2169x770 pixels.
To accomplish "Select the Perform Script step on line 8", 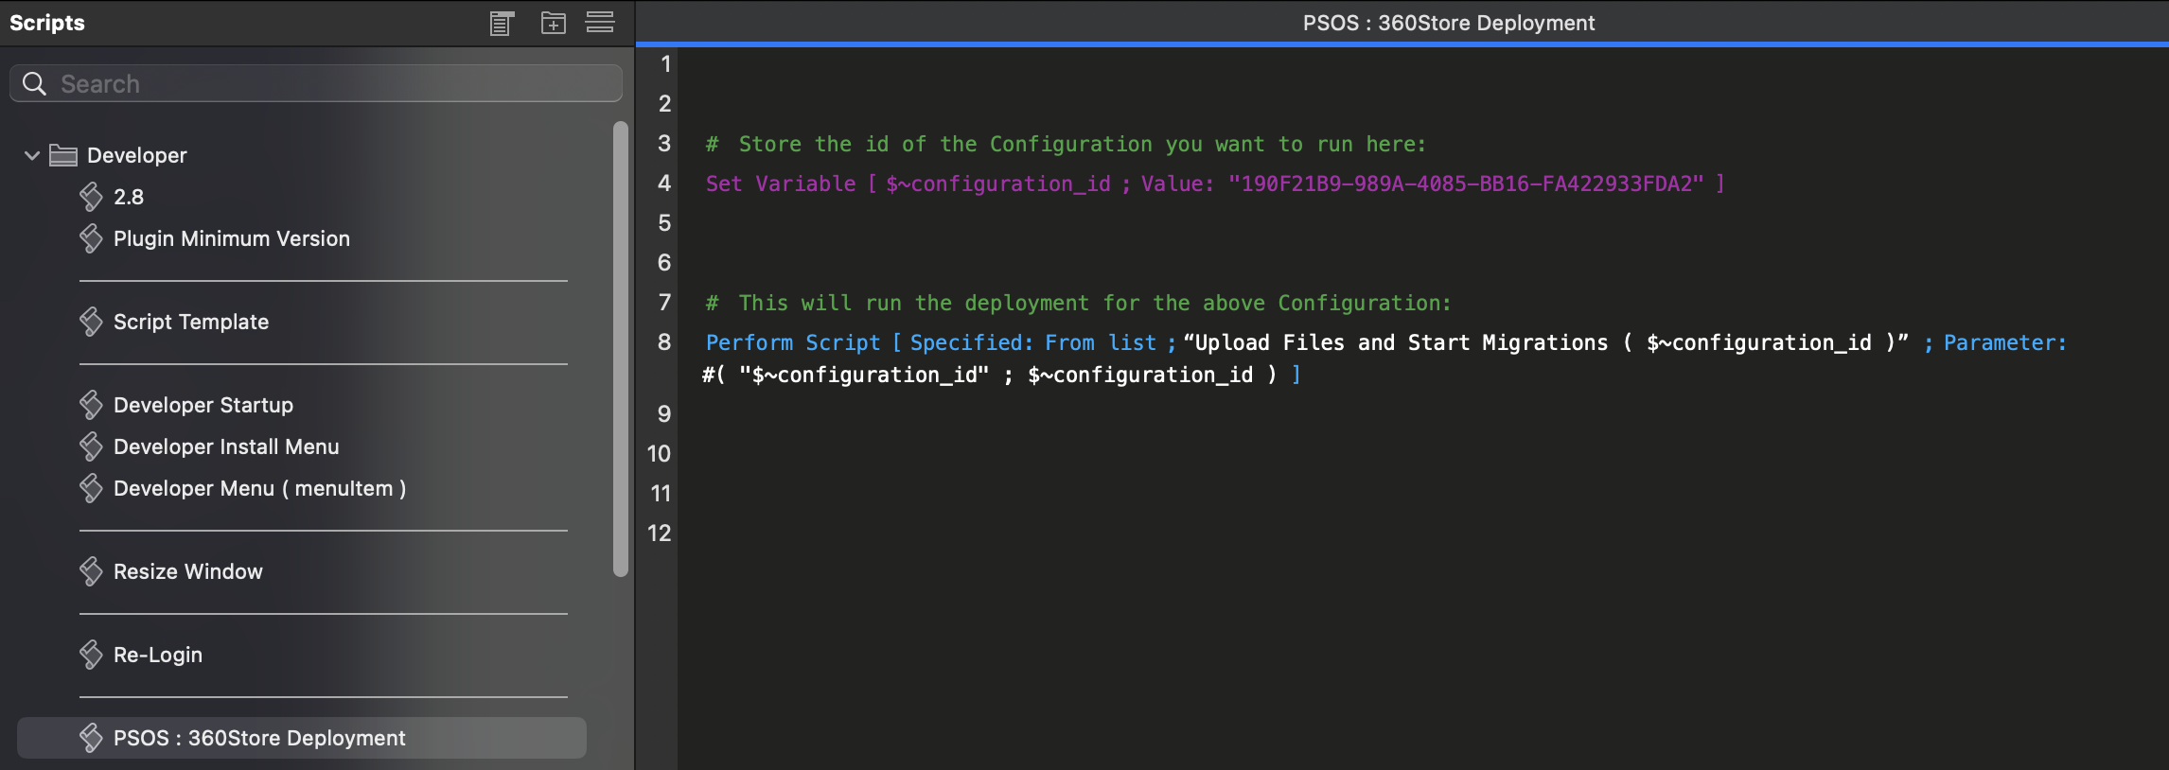I will 1386,359.
